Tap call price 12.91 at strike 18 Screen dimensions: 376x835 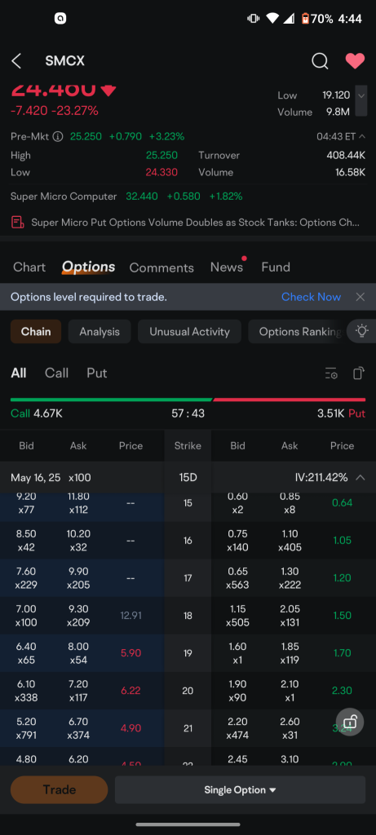tap(130, 615)
